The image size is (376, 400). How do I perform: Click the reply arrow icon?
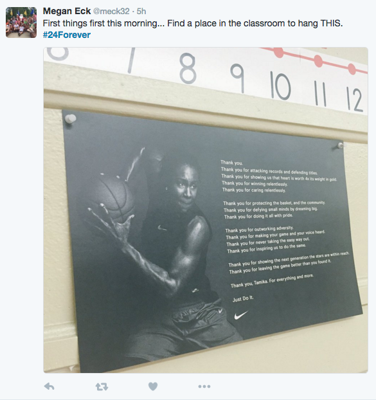[x=49, y=386]
